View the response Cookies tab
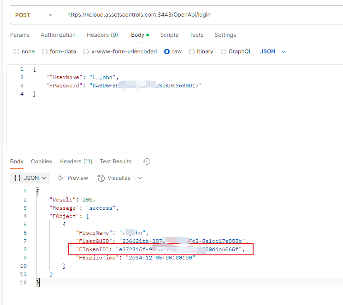 (41, 161)
